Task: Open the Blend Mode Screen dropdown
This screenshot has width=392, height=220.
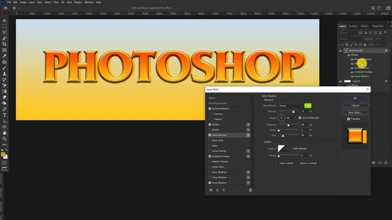Action: click(x=290, y=106)
